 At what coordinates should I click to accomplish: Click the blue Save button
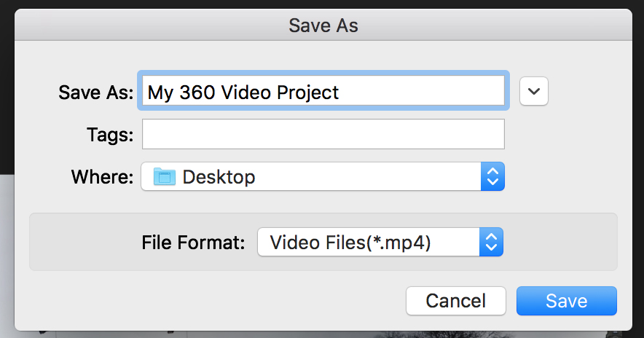(566, 301)
